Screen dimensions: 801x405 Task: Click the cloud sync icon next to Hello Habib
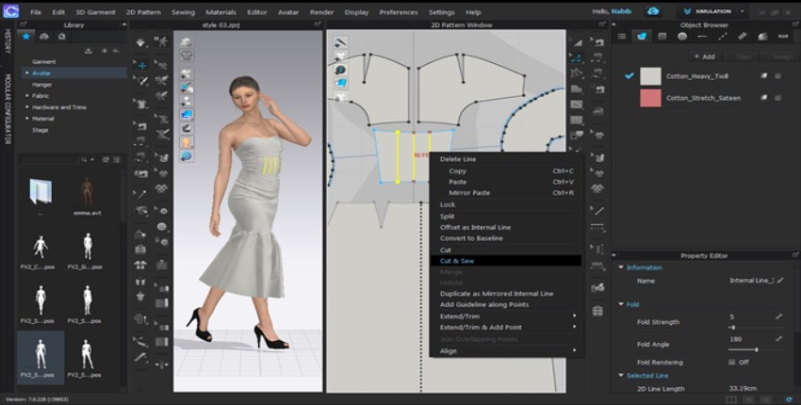[x=653, y=11]
